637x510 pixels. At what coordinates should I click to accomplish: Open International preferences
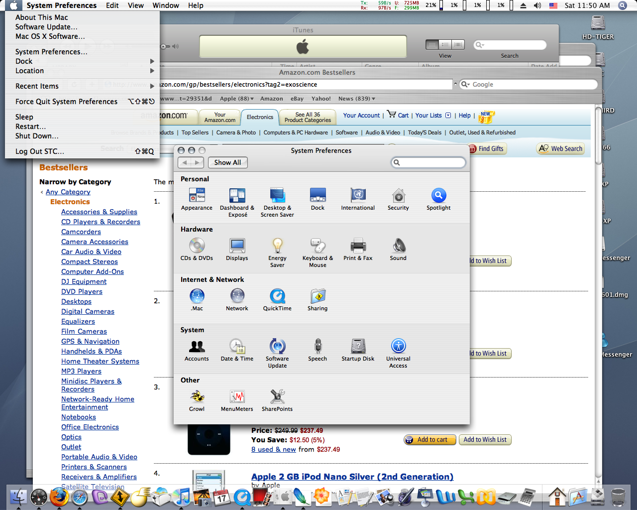(x=358, y=199)
